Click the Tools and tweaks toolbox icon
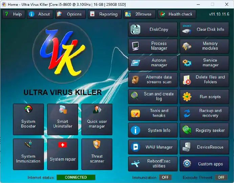The image size is (234, 183). pyautogui.click(x=135, y=113)
